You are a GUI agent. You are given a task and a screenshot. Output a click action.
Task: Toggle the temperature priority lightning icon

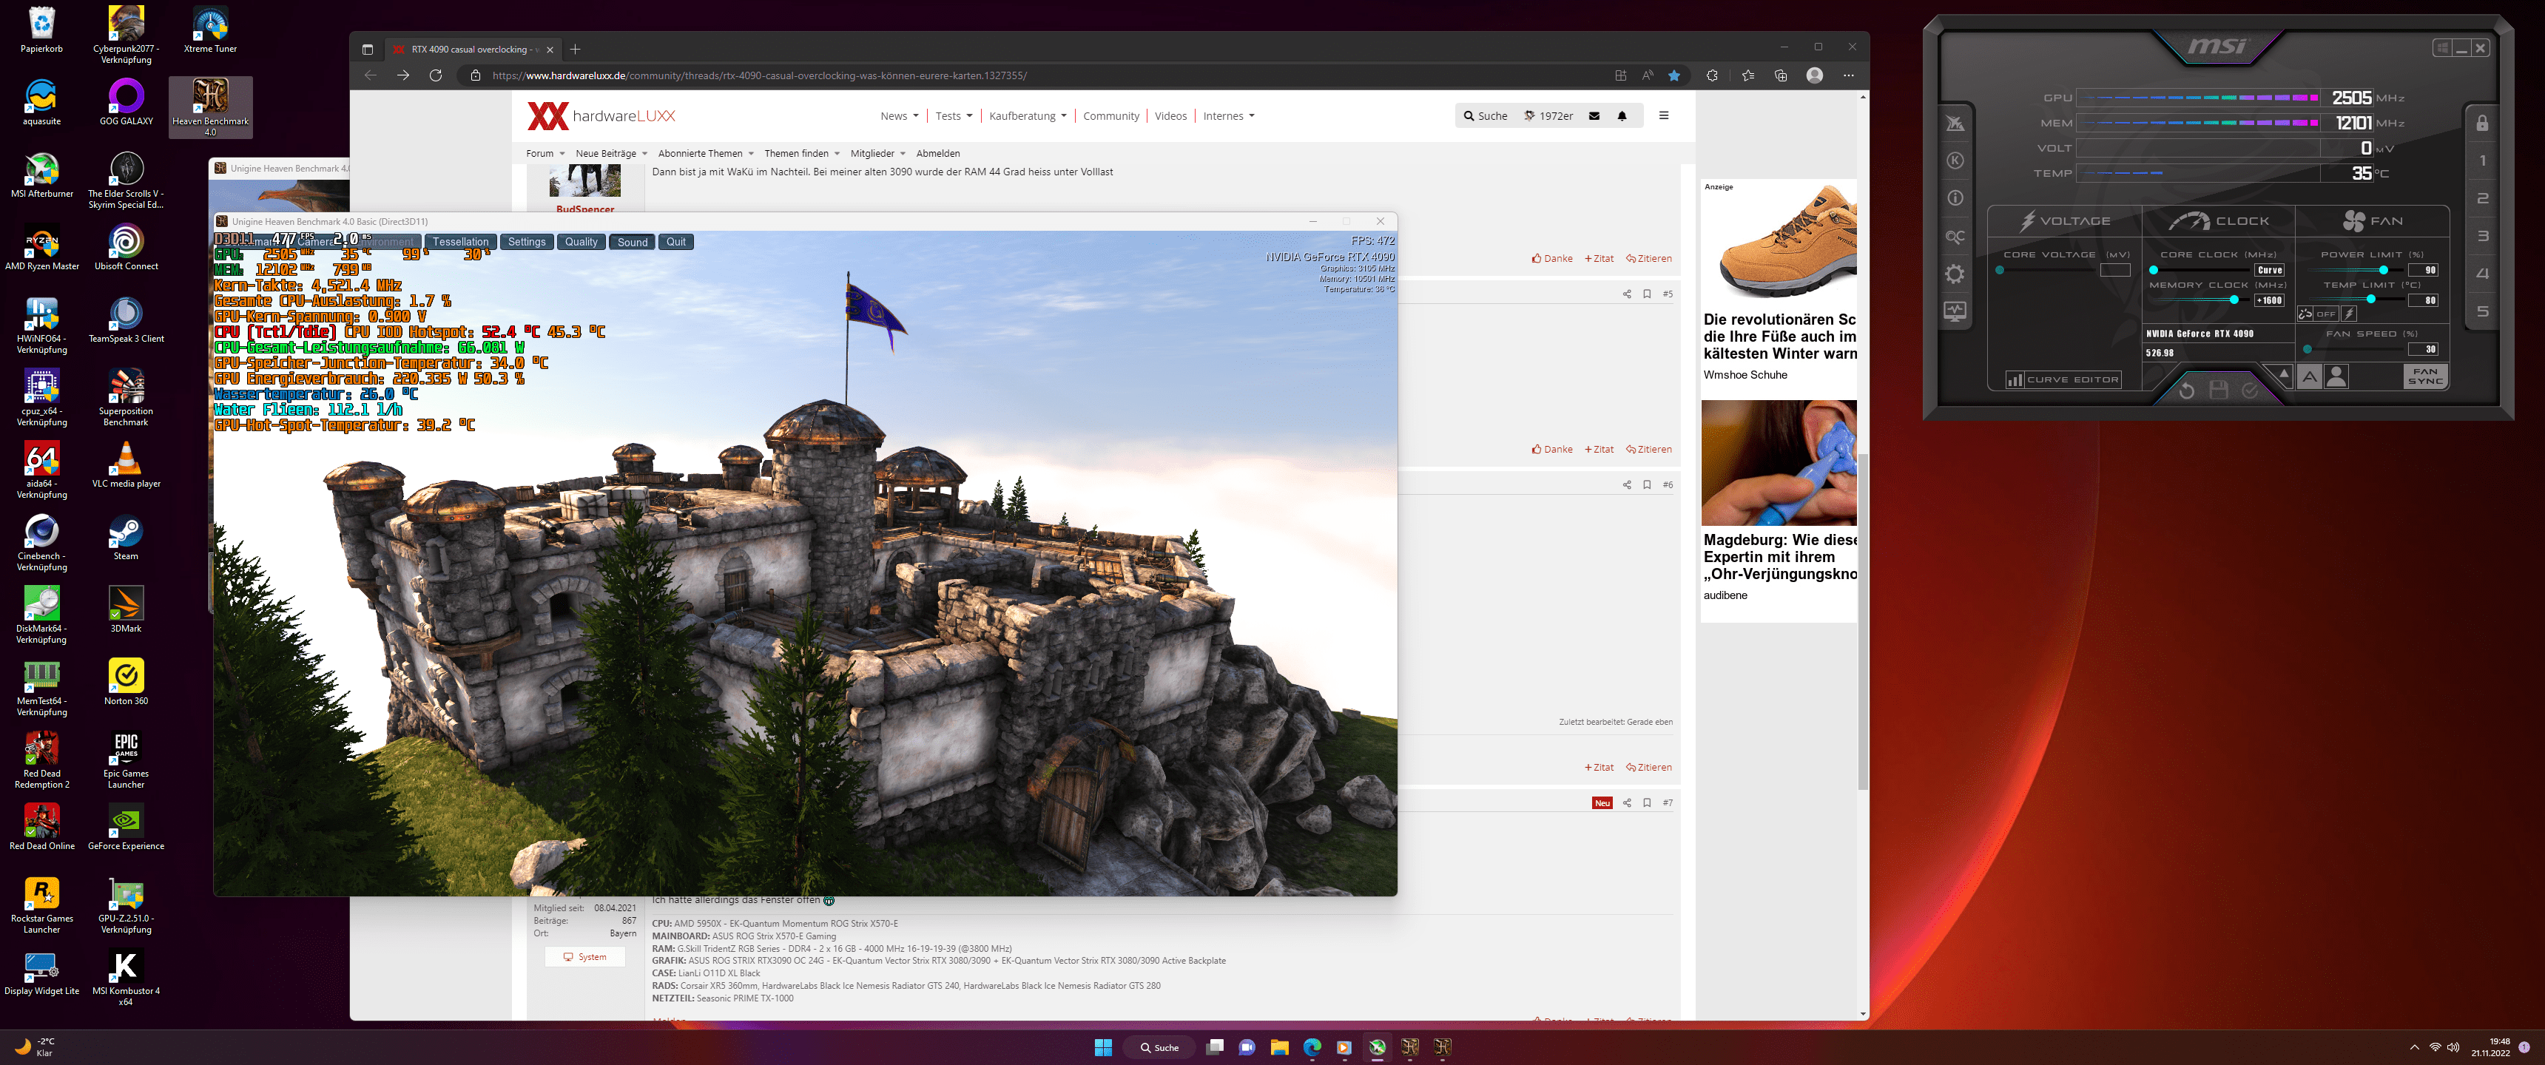pyautogui.click(x=2348, y=313)
